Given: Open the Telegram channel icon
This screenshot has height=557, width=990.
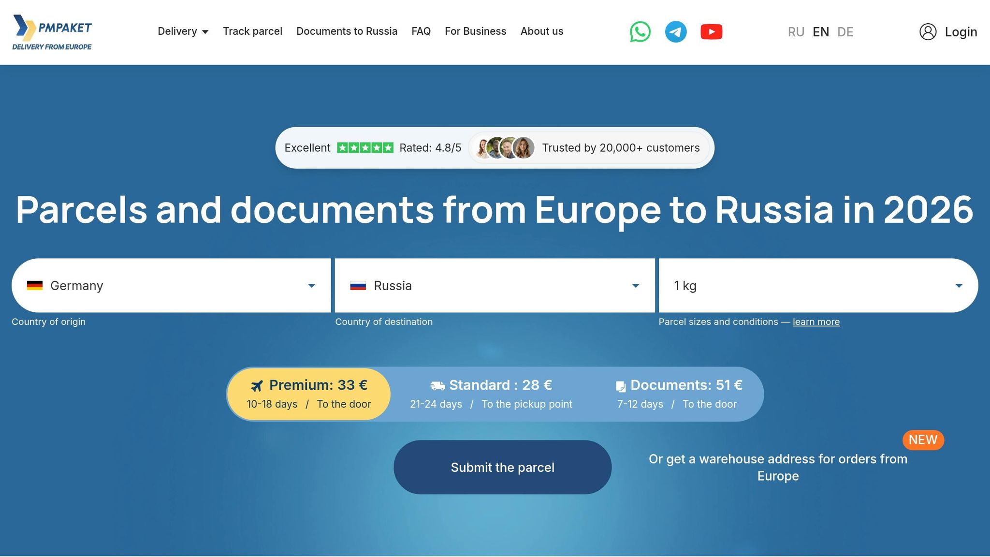Looking at the screenshot, I should [x=676, y=32].
